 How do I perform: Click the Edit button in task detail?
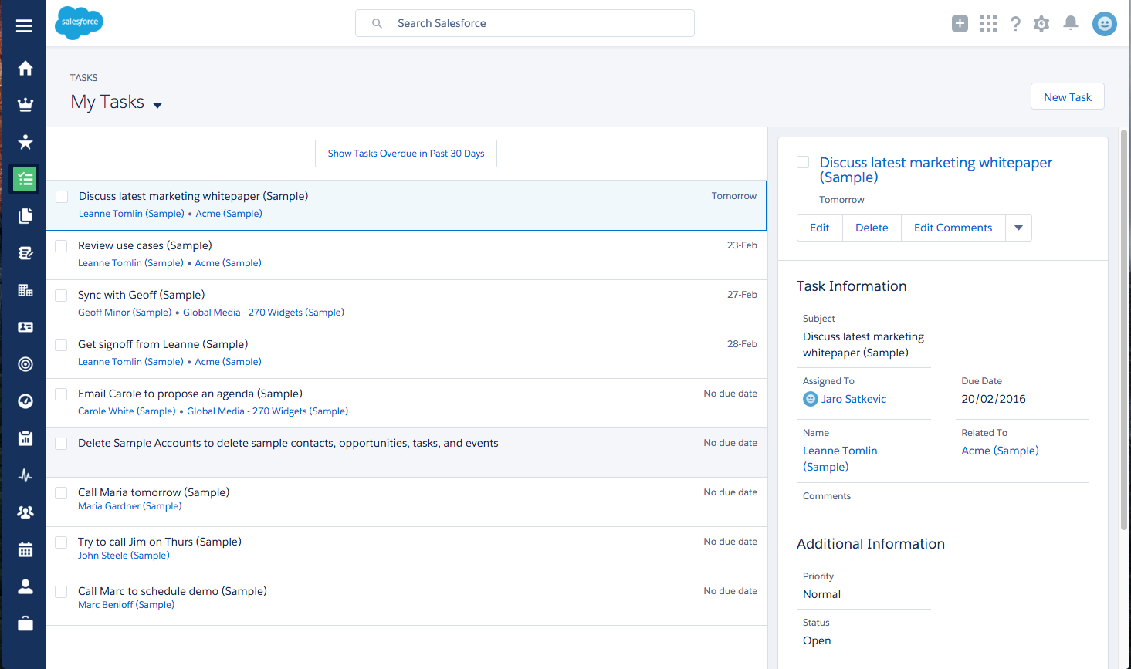click(819, 228)
